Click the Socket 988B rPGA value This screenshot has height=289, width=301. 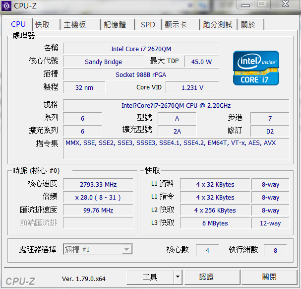click(x=141, y=74)
